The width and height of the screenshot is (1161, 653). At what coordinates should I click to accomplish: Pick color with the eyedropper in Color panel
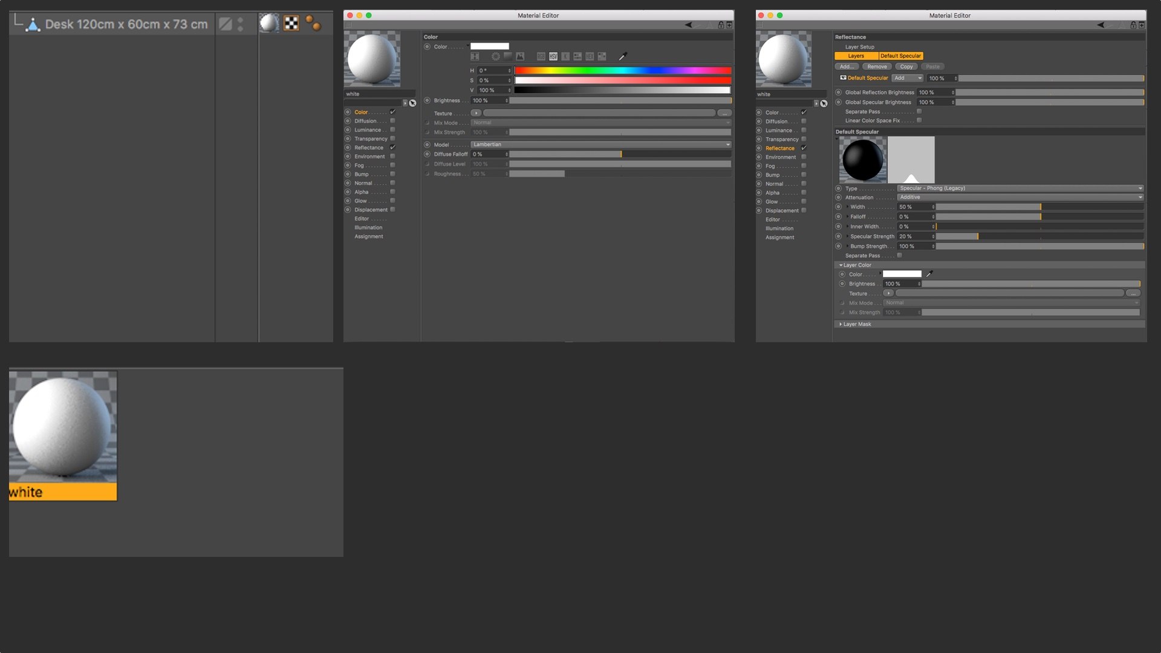point(622,56)
